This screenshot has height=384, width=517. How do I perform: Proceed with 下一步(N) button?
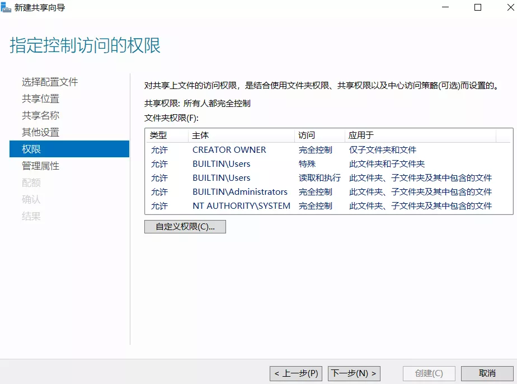pyautogui.click(x=354, y=373)
